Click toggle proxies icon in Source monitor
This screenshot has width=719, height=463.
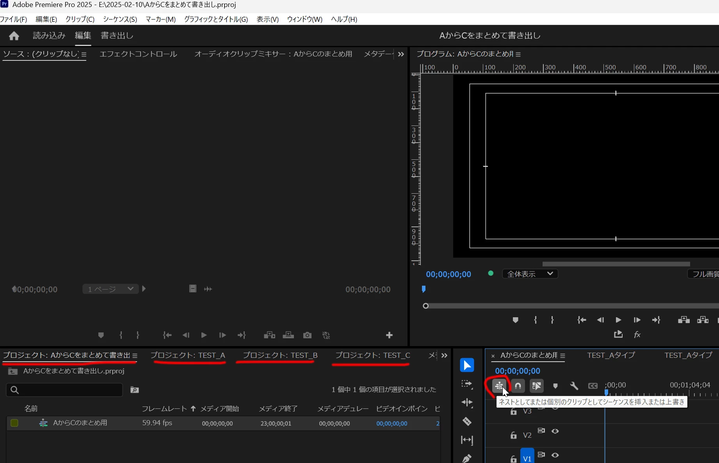pos(326,335)
